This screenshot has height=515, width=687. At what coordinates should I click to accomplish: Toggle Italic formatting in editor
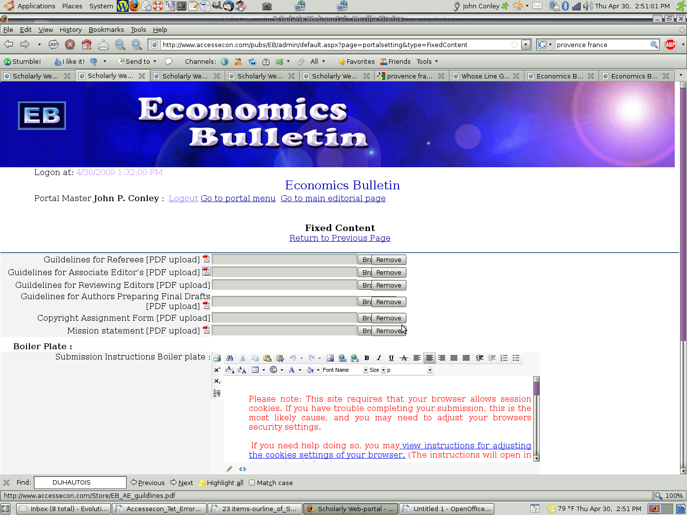click(379, 358)
